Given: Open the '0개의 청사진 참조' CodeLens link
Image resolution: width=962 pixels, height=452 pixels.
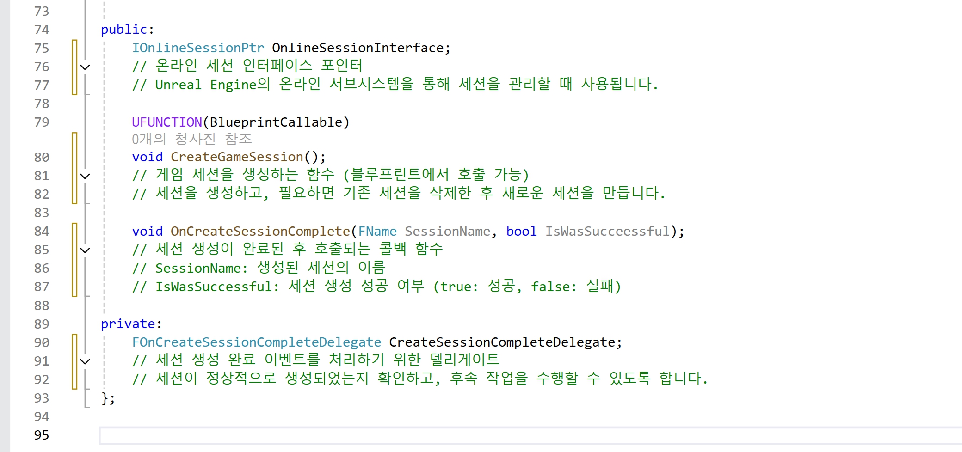Looking at the screenshot, I should click(x=192, y=139).
